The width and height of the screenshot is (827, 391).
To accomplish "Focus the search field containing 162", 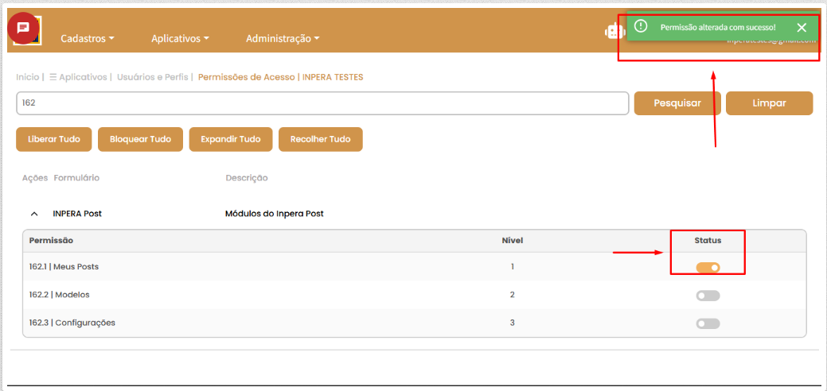I will pyautogui.click(x=322, y=103).
